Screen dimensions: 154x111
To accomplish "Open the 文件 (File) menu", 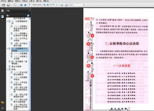I will 3,1.
